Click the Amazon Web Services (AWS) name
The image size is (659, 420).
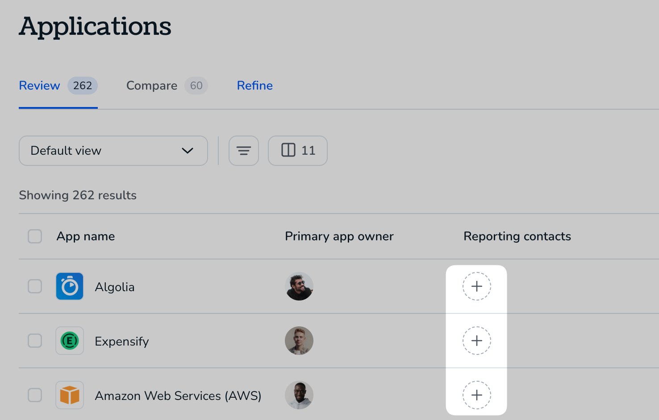(x=178, y=396)
